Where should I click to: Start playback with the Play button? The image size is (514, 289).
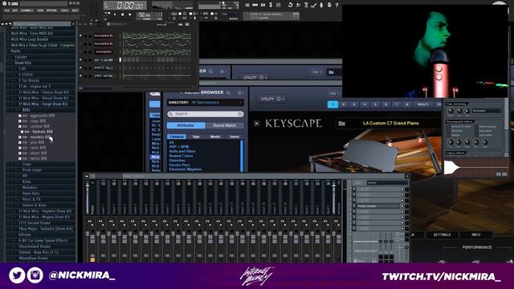tap(115, 14)
